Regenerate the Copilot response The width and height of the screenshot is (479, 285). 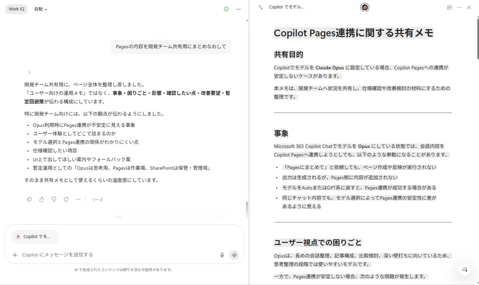(66, 199)
